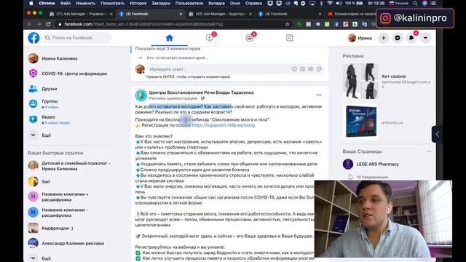Attach a photo to the reply
The height and width of the screenshot is (262, 466).
(303, 69)
